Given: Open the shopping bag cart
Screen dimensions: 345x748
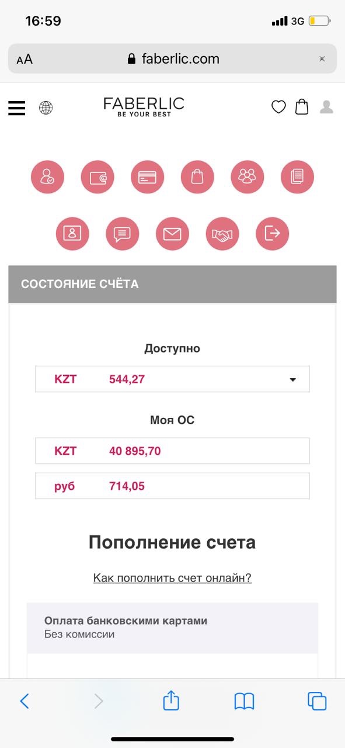Looking at the screenshot, I should pos(302,106).
